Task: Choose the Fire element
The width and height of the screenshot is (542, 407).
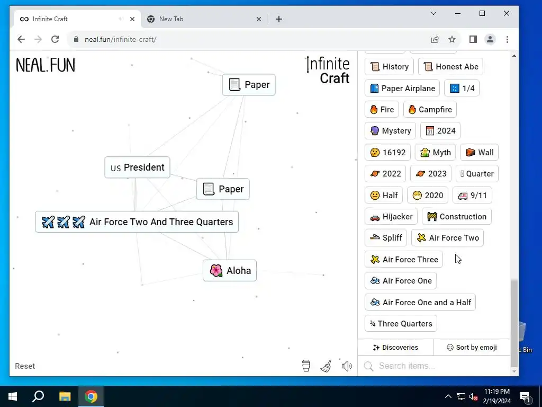Action: (x=382, y=109)
